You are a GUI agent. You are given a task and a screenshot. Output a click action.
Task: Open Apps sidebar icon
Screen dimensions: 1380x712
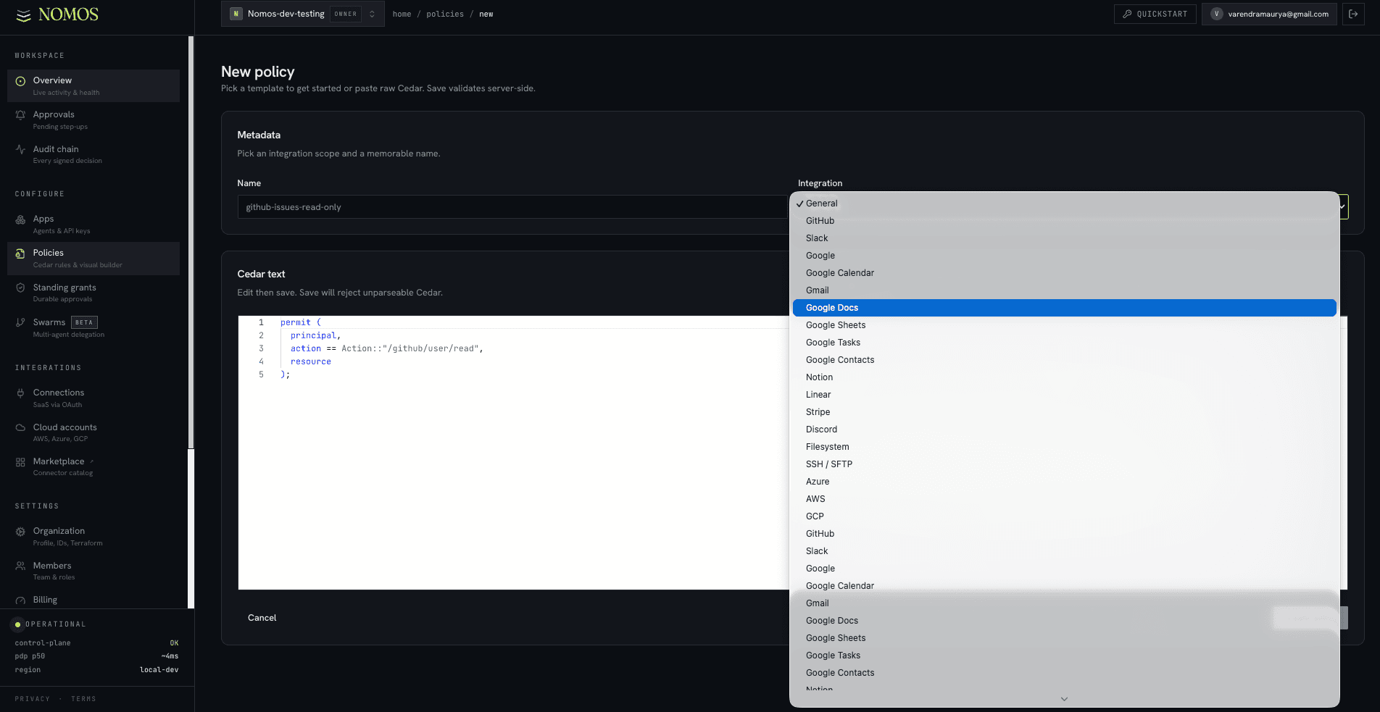pos(20,219)
